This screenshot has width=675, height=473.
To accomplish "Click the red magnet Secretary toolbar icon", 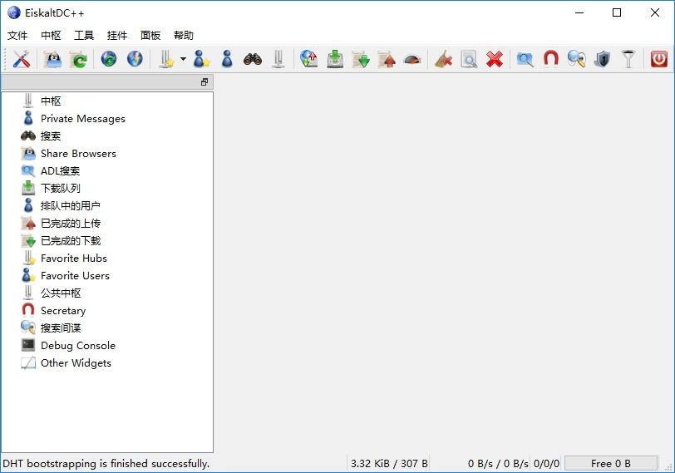I will pos(551,59).
